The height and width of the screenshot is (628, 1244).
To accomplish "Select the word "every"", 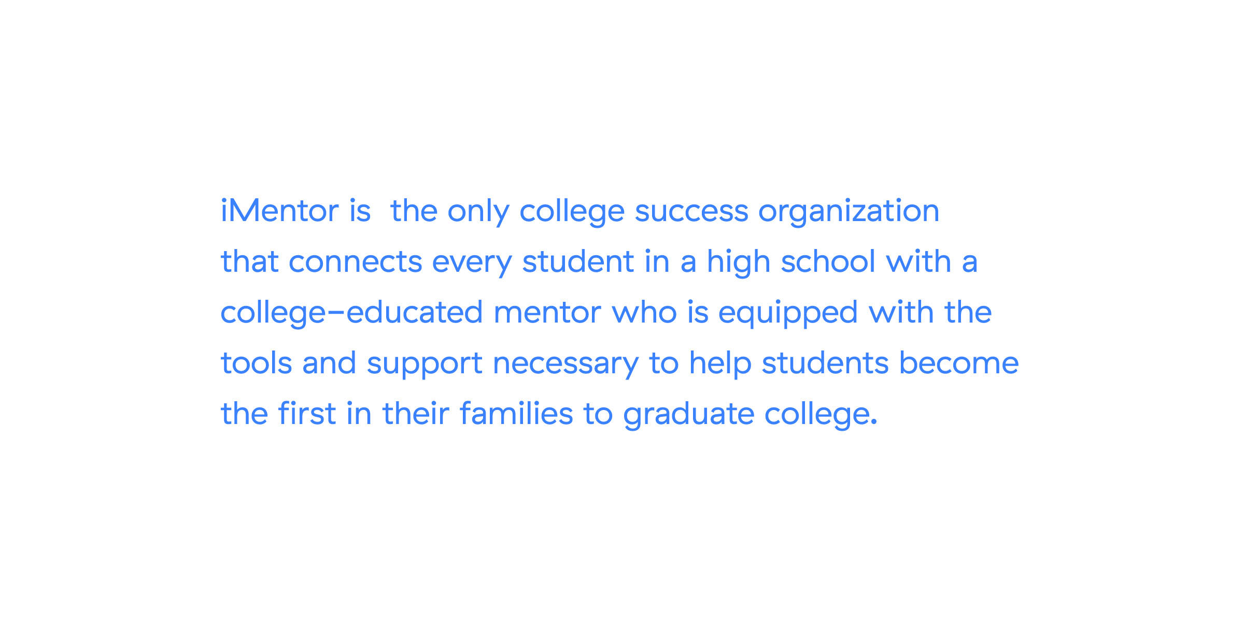I will pyautogui.click(x=472, y=264).
